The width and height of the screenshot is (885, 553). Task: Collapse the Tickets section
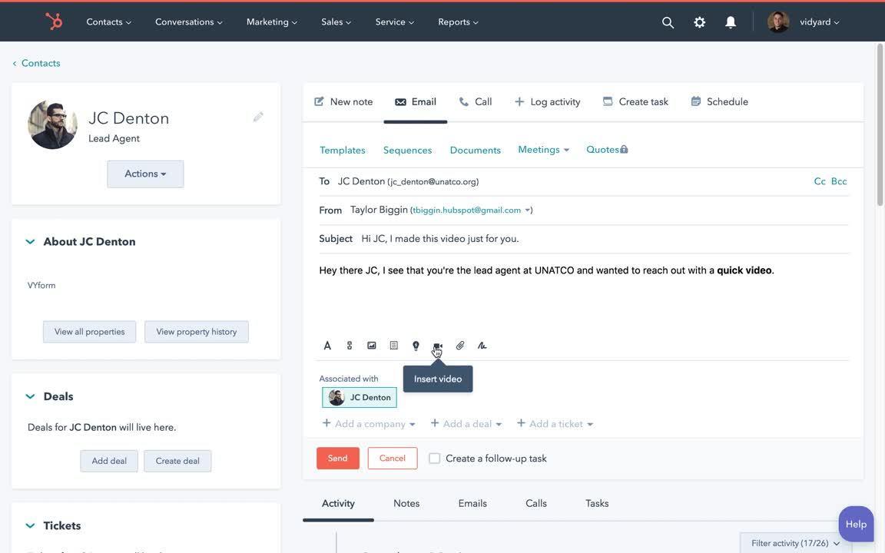(30, 525)
